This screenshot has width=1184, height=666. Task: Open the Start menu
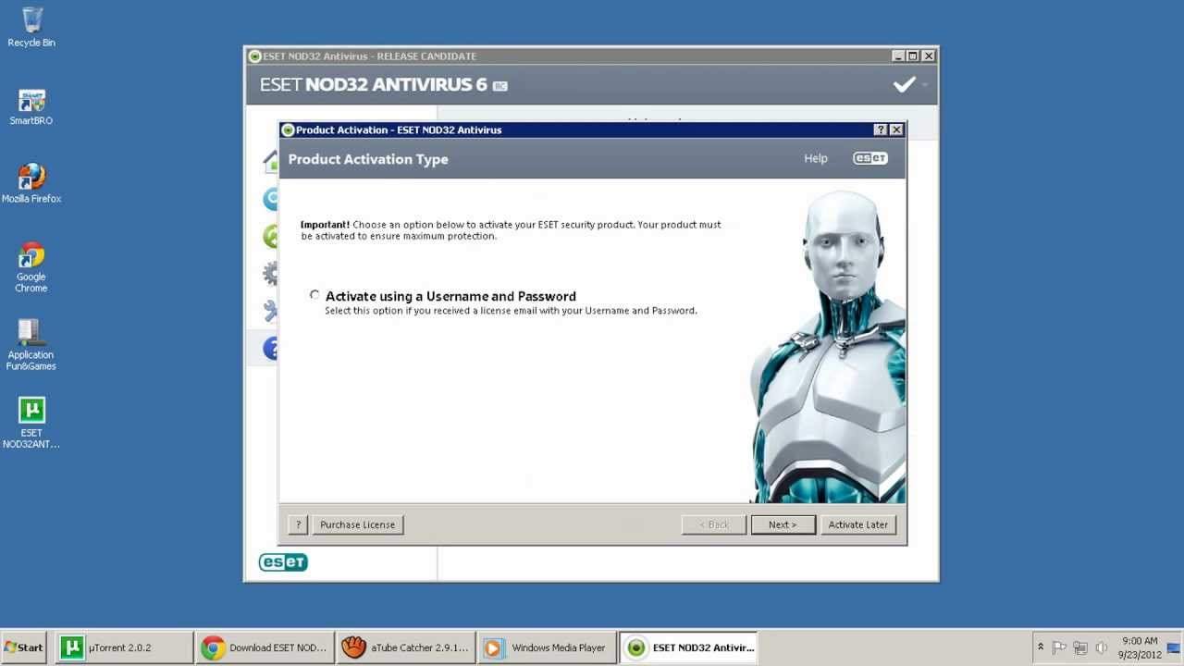point(23,647)
